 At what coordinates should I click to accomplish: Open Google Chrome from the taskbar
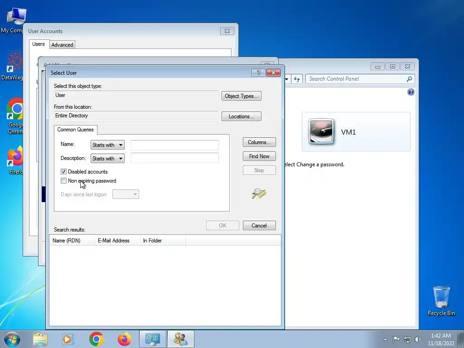[x=96, y=339]
